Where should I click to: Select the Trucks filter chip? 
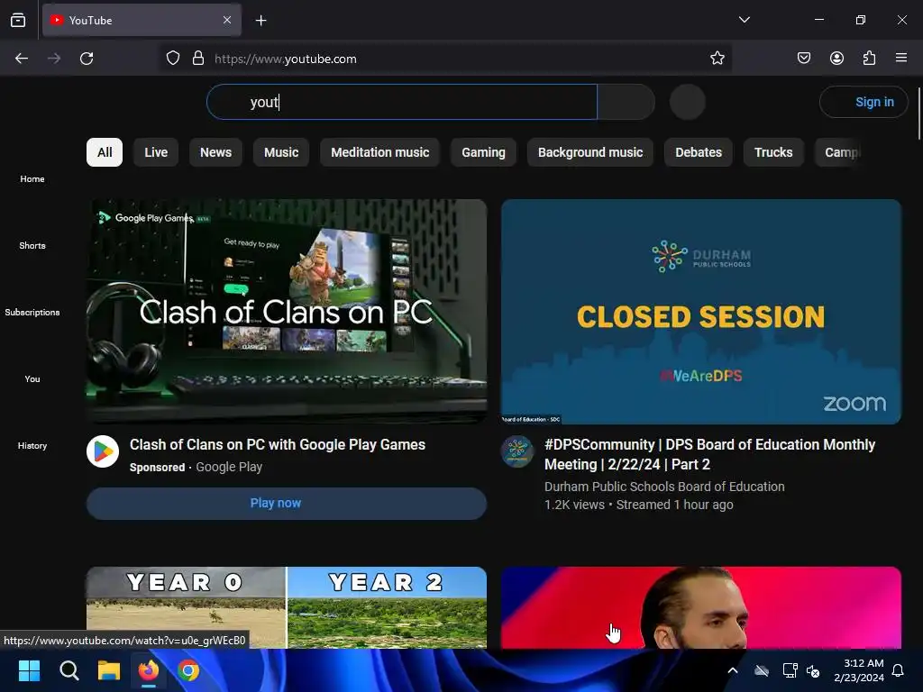click(772, 152)
